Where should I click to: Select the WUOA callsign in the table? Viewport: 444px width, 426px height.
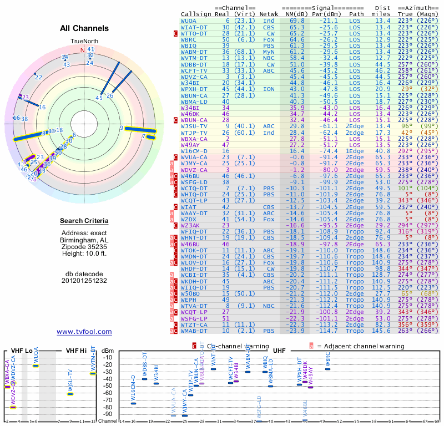(x=189, y=21)
